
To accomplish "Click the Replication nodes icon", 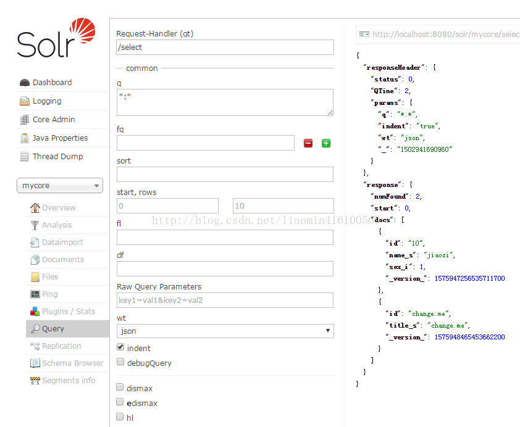I will pos(35,346).
